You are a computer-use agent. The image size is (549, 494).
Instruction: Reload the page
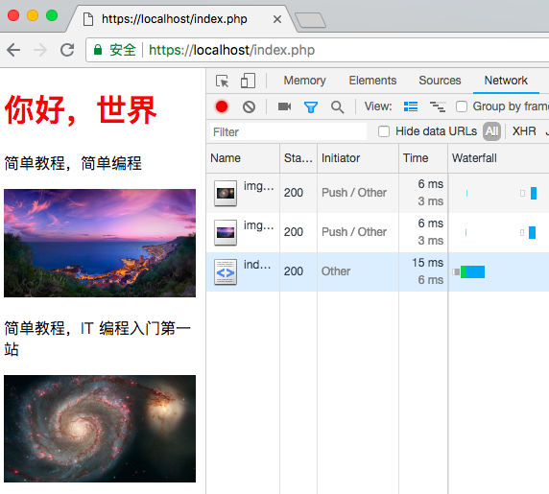[67, 50]
